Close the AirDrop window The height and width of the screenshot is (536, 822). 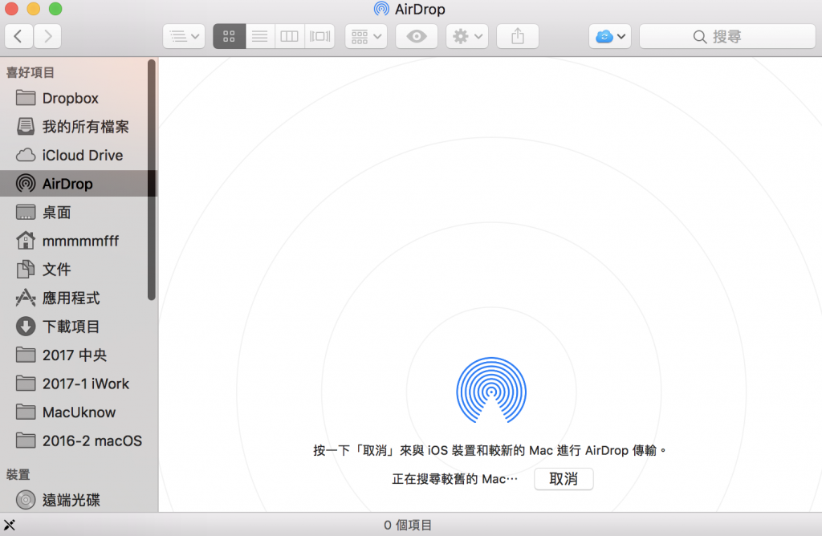pos(11,9)
